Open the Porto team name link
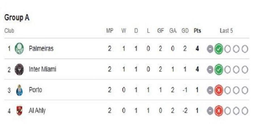The image size is (254, 127). point(35,90)
